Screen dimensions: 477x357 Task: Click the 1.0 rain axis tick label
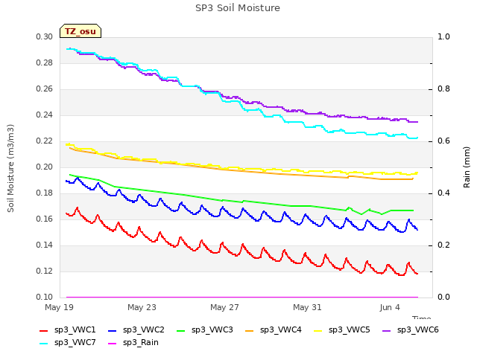point(444,37)
